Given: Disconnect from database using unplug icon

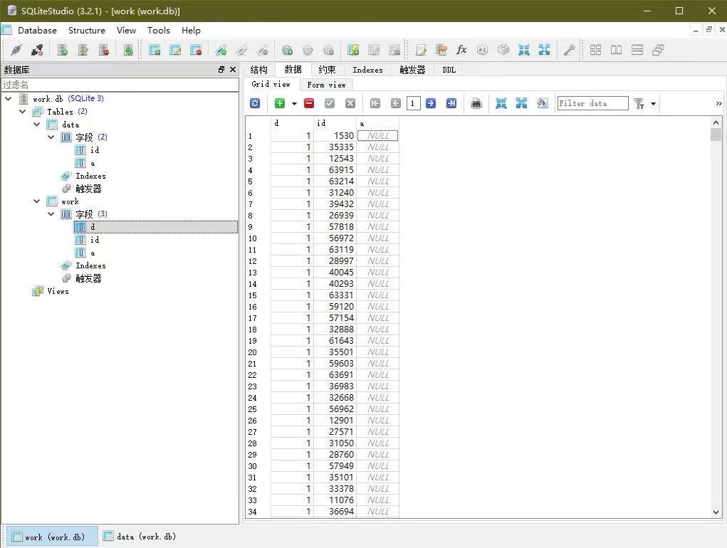Looking at the screenshot, I should pyautogui.click(x=37, y=50).
